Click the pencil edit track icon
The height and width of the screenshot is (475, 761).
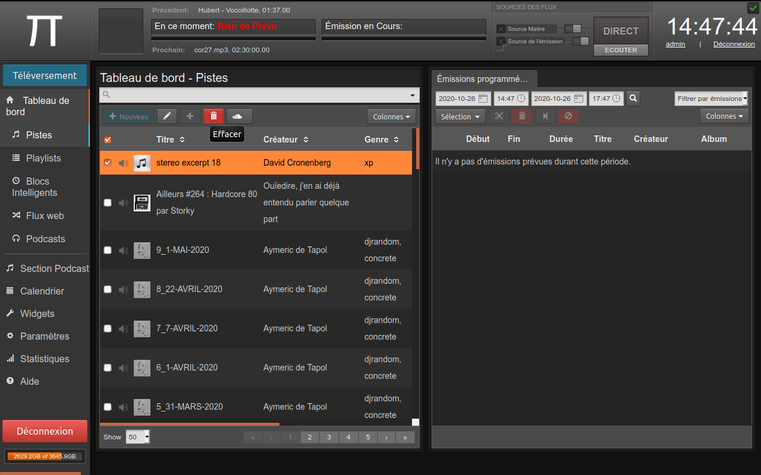[167, 116]
